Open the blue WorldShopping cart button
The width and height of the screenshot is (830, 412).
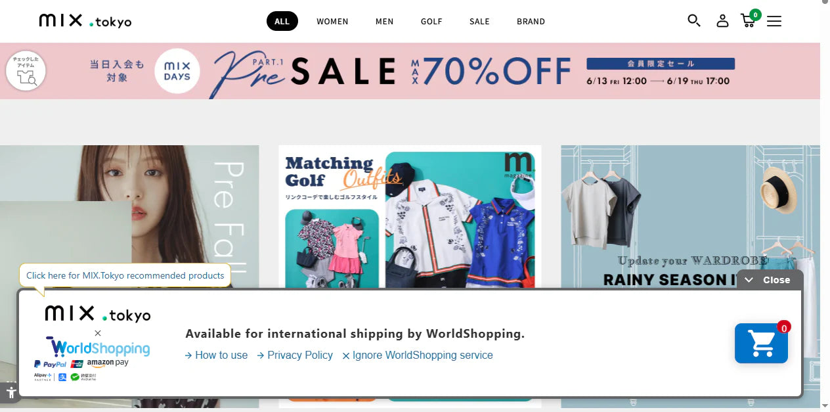761,343
